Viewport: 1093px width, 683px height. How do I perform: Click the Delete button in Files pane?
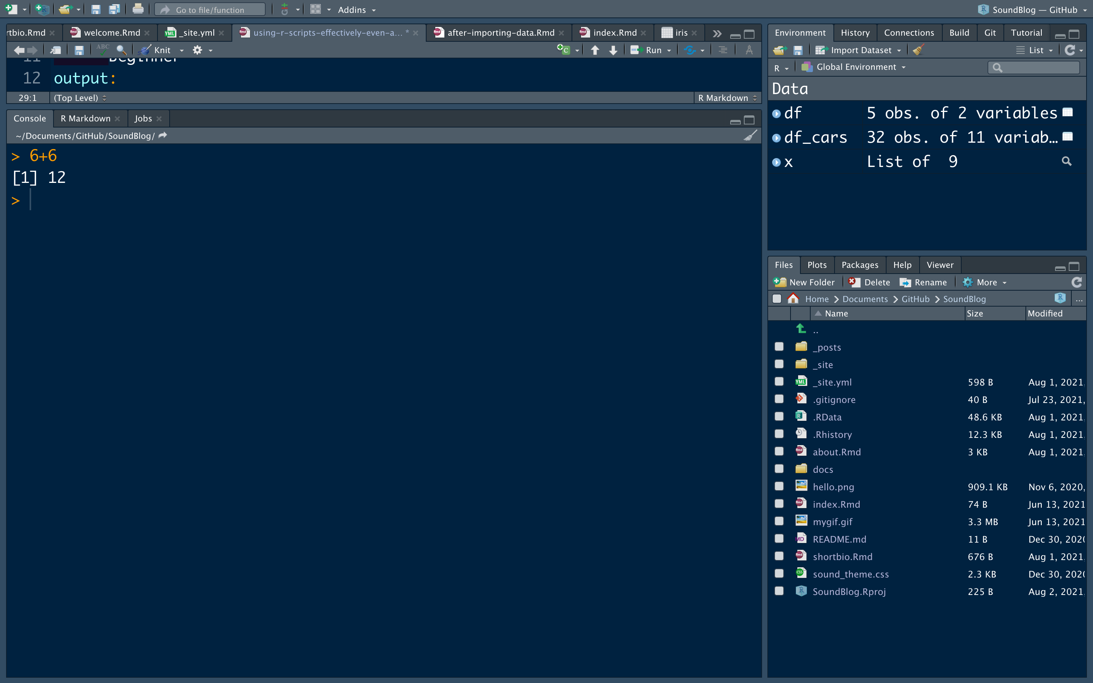click(869, 282)
